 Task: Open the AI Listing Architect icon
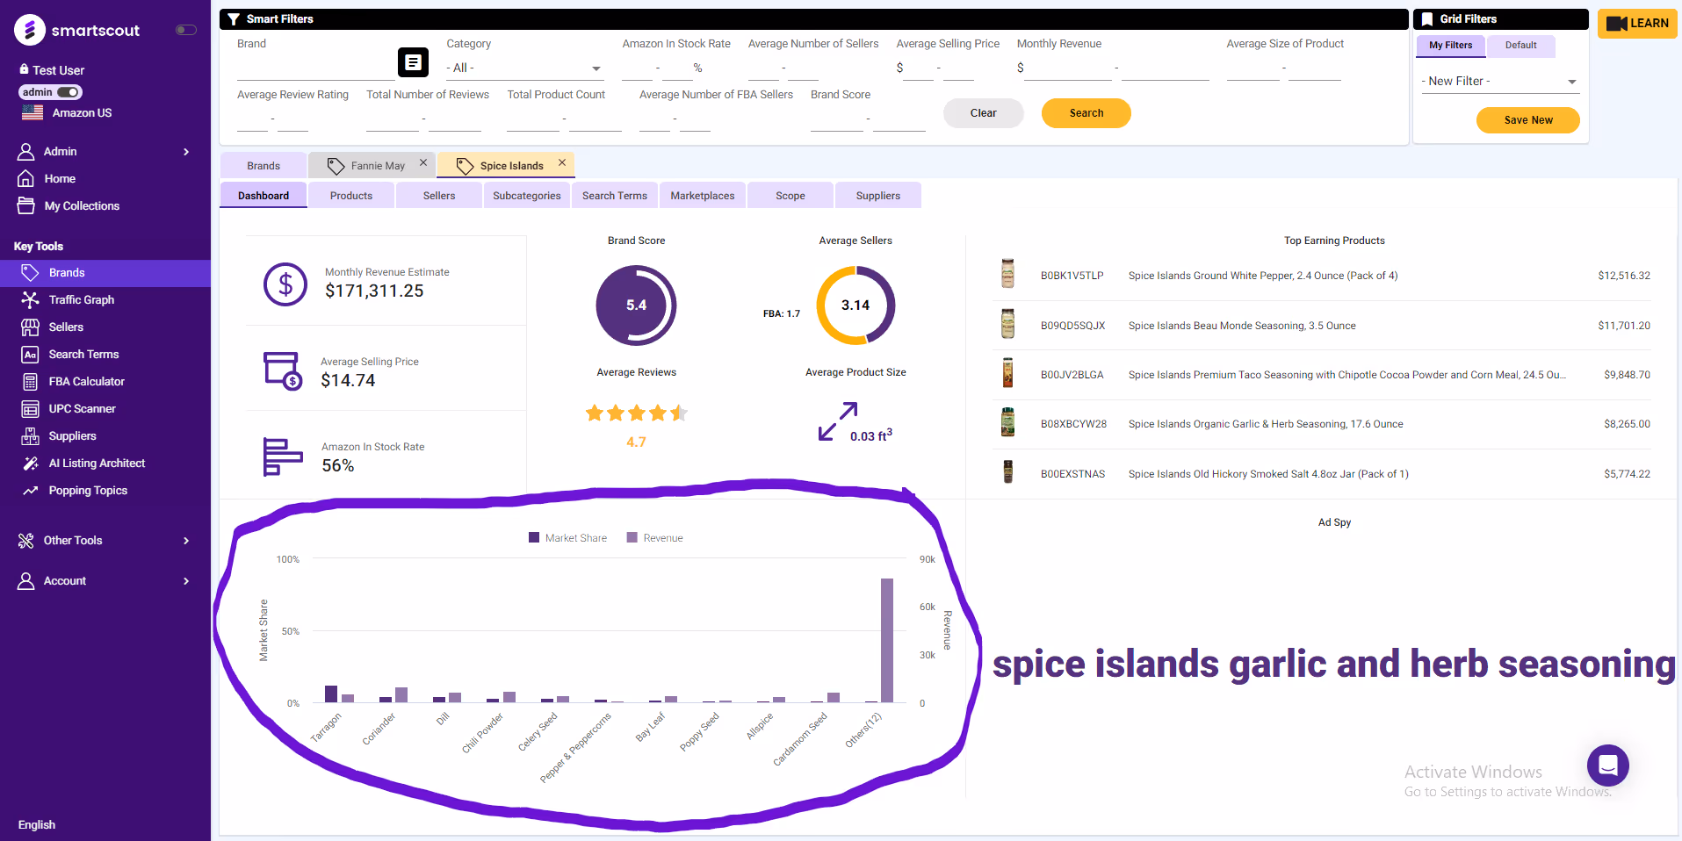coord(30,463)
